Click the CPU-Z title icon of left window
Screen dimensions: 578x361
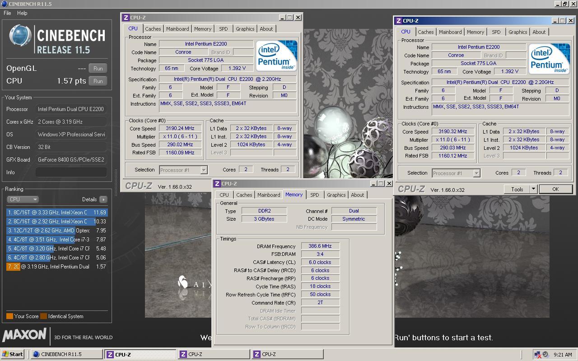(126, 18)
